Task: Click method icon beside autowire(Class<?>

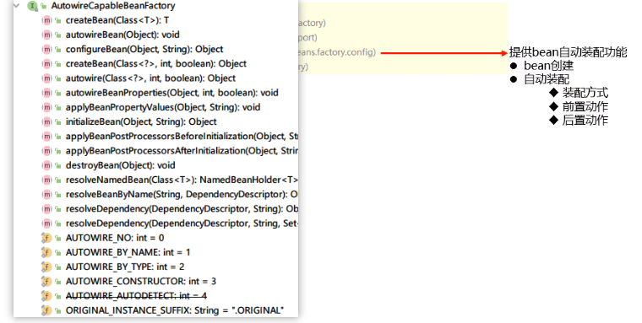Action: (47, 78)
